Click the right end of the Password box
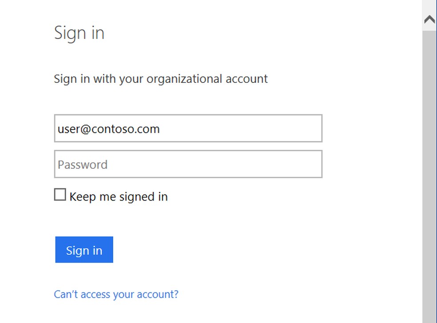437x323 pixels. [x=313, y=164]
